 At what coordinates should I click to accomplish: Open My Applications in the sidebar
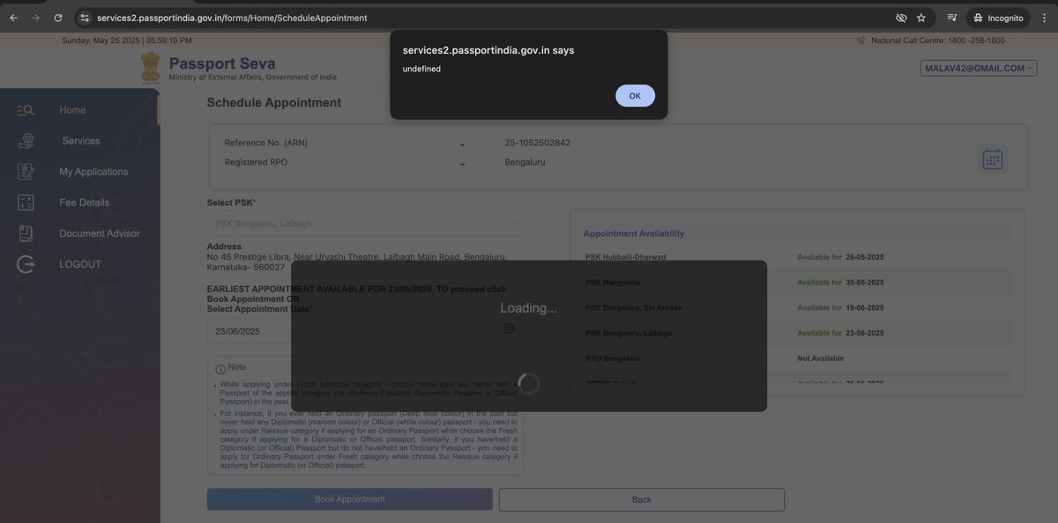pyautogui.click(x=93, y=172)
